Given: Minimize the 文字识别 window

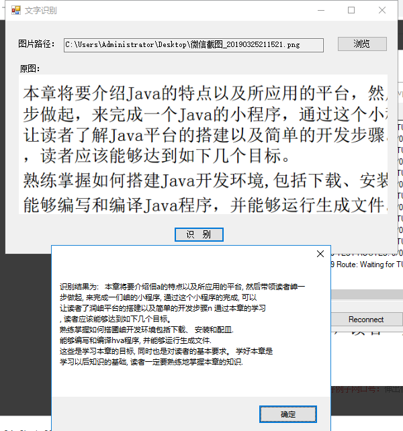Looking at the screenshot, I should (x=321, y=11).
